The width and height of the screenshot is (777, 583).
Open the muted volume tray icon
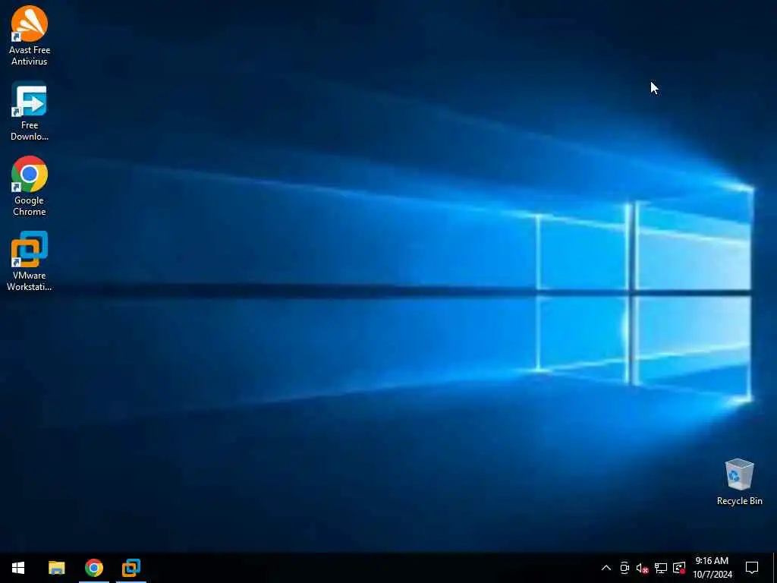(x=642, y=568)
